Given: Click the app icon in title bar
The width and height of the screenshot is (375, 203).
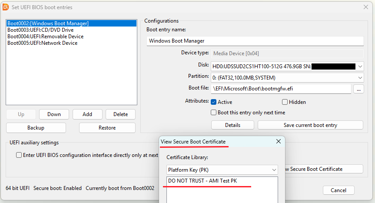Looking at the screenshot, I should click(x=6, y=7).
